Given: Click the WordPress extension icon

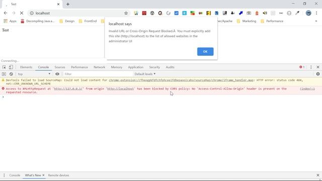Looking at the screenshot, I should pos(152,13).
